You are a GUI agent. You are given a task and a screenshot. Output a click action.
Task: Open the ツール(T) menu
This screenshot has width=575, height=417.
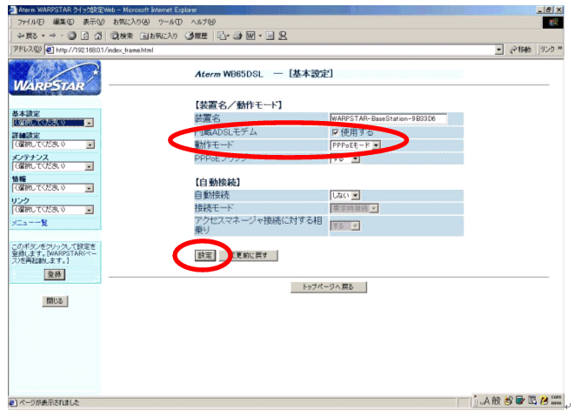click(x=171, y=21)
